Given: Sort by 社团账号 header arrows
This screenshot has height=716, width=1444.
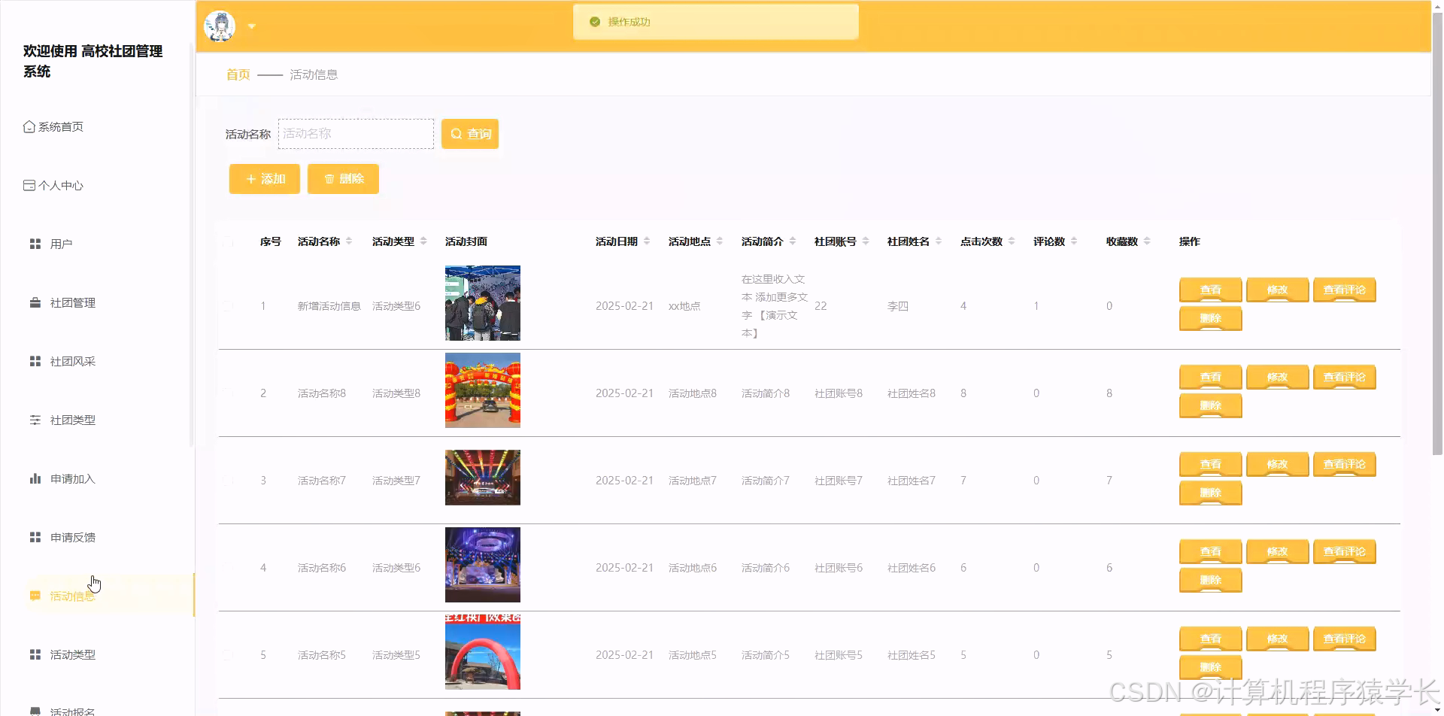Looking at the screenshot, I should pyautogui.click(x=866, y=241).
